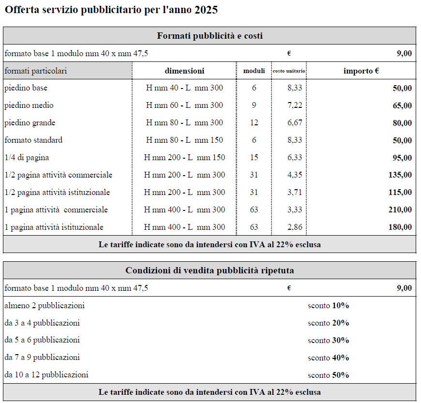This screenshot has height=403, width=421.
Task: Select '1/2 pagina attività commerciale' row label
Action: point(59,175)
